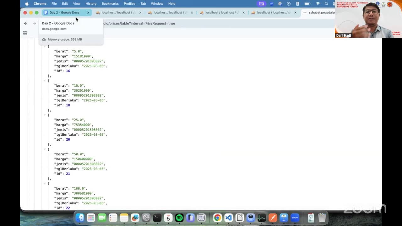Open the Profiles menu

tap(129, 4)
